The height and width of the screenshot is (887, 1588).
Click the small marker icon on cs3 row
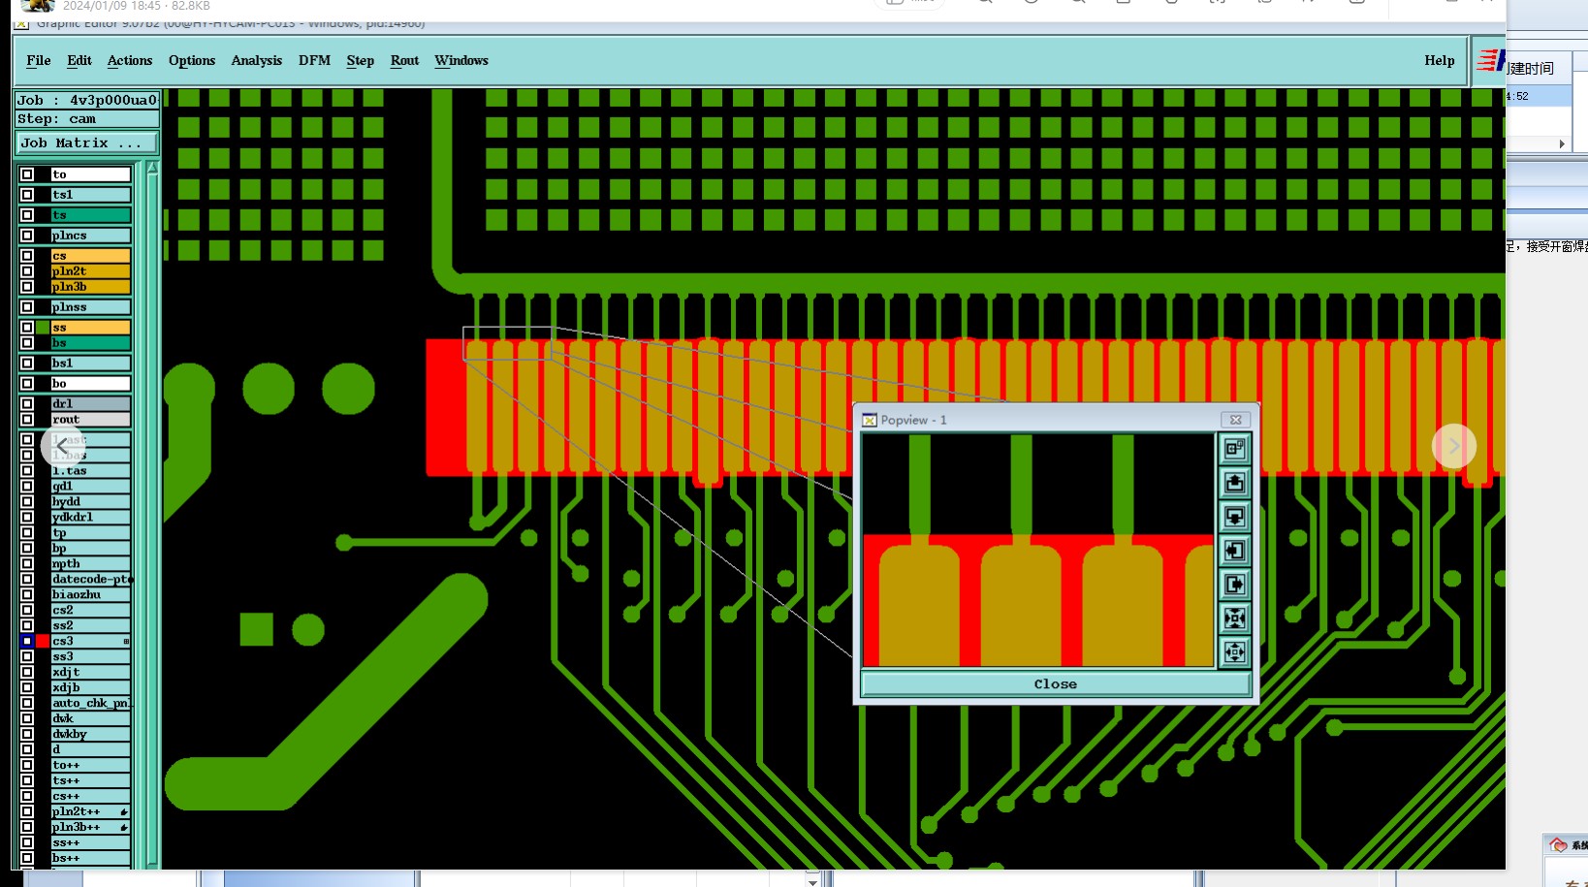pyautogui.click(x=126, y=642)
